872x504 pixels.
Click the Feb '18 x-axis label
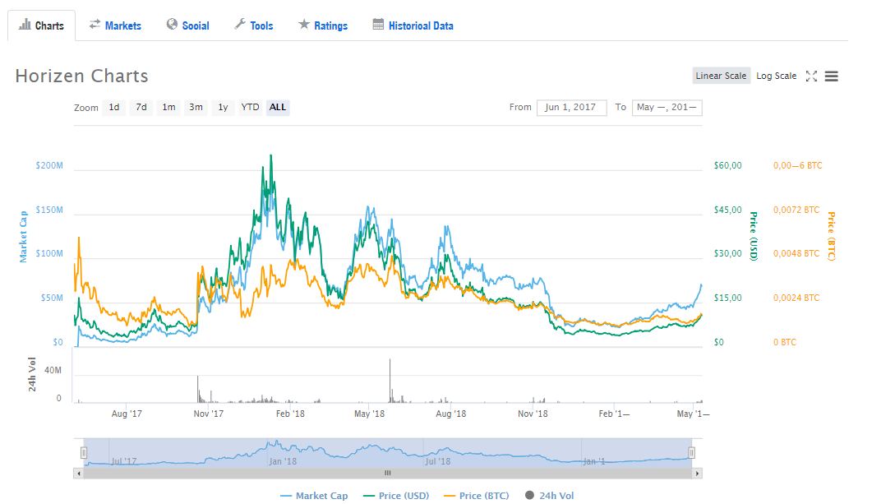click(290, 414)
